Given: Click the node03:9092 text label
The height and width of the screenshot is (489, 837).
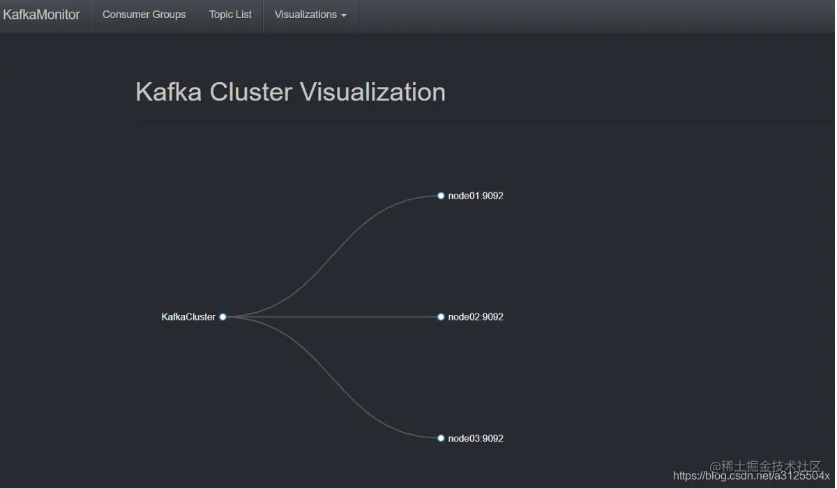Looking at the screenshot, I should pyautogui.click(x=476, y=438).
